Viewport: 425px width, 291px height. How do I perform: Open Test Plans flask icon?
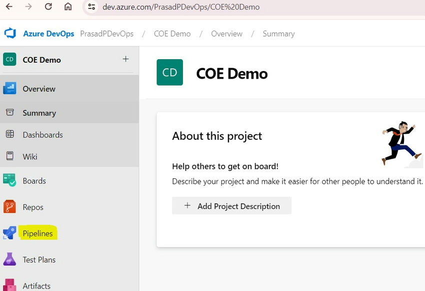[10, 259]
